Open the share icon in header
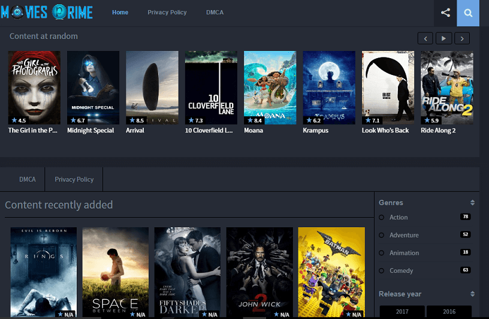 pos(445,13)
